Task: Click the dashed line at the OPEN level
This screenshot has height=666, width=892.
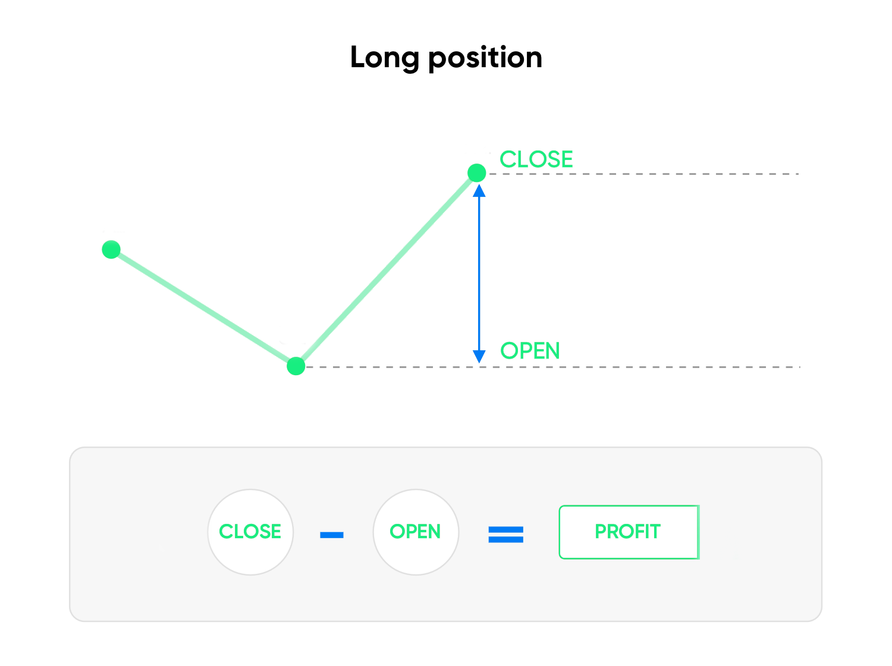Action: [553, 367]
